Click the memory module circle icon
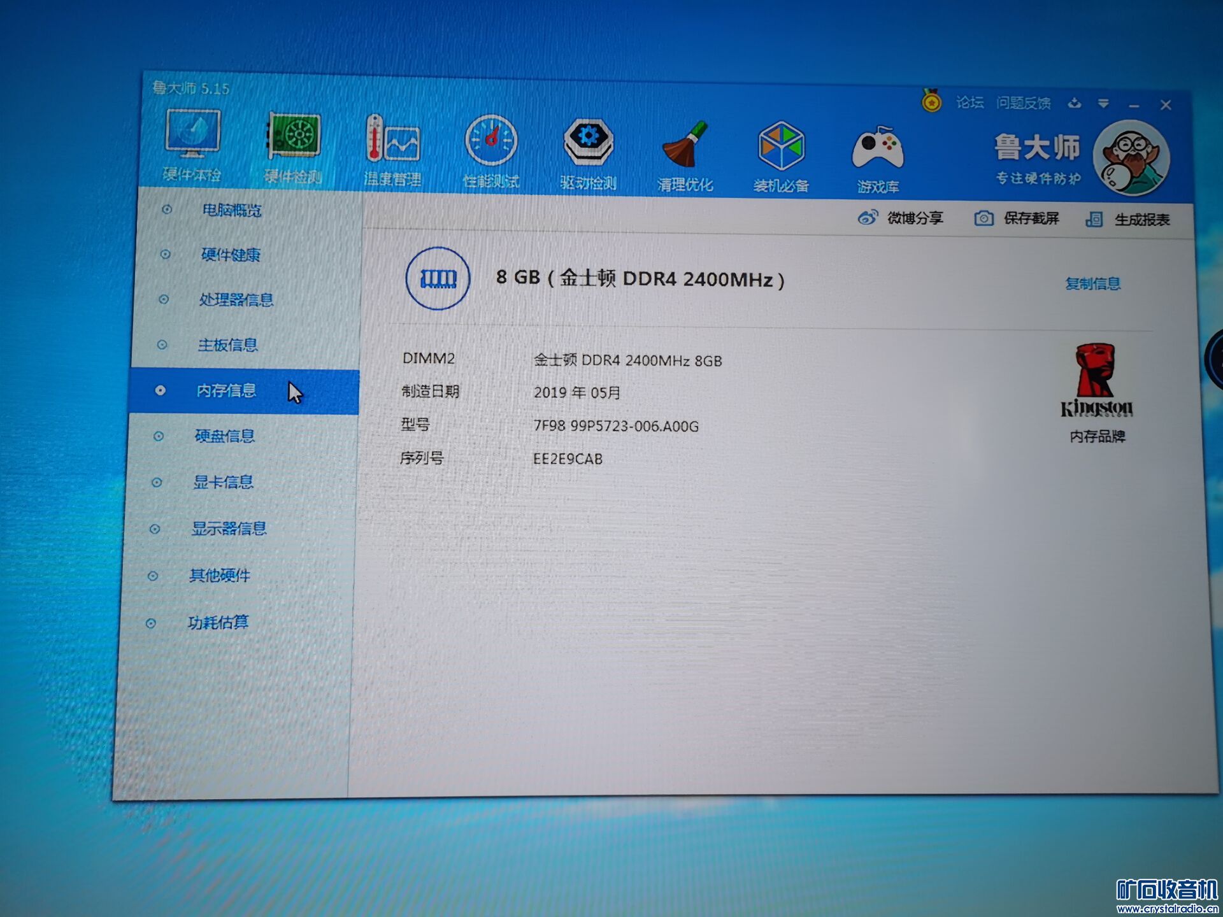 tap(438, 278)
